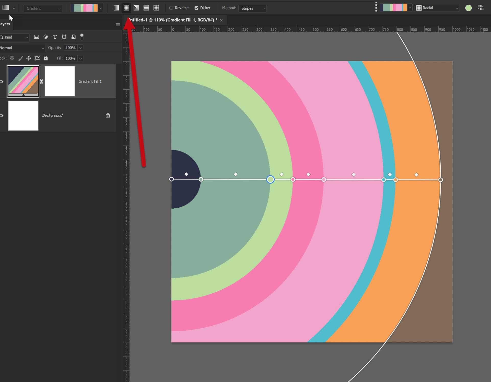The height and width of the screenshot is (382, 491).
Task: Click the teal color stop on gradient line
Action: pos(383,180)
